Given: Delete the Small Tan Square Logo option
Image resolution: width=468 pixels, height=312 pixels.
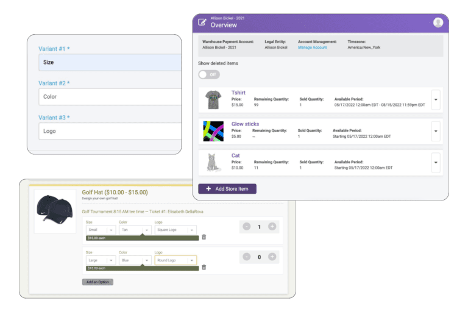Looking at the screenshot, I should click(x=204, y=237).
